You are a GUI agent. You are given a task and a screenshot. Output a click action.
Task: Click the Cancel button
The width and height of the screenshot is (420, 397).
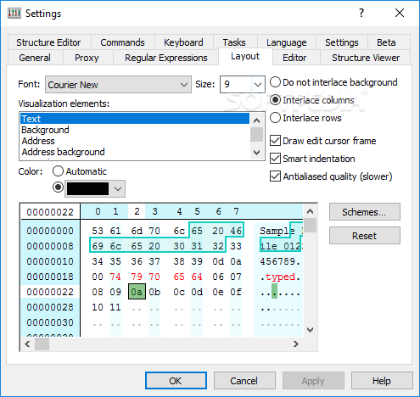(244, 381)
